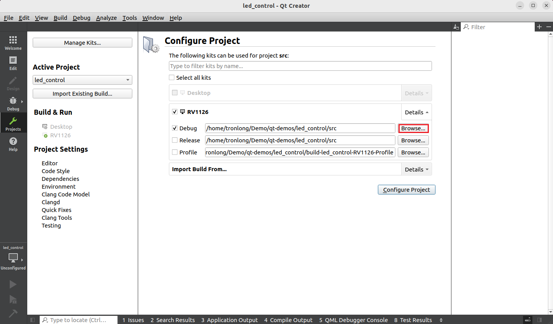Click the Desktop kit monitor icon
The height and width of the screenshot is (324, 553).
click(183, 93)
